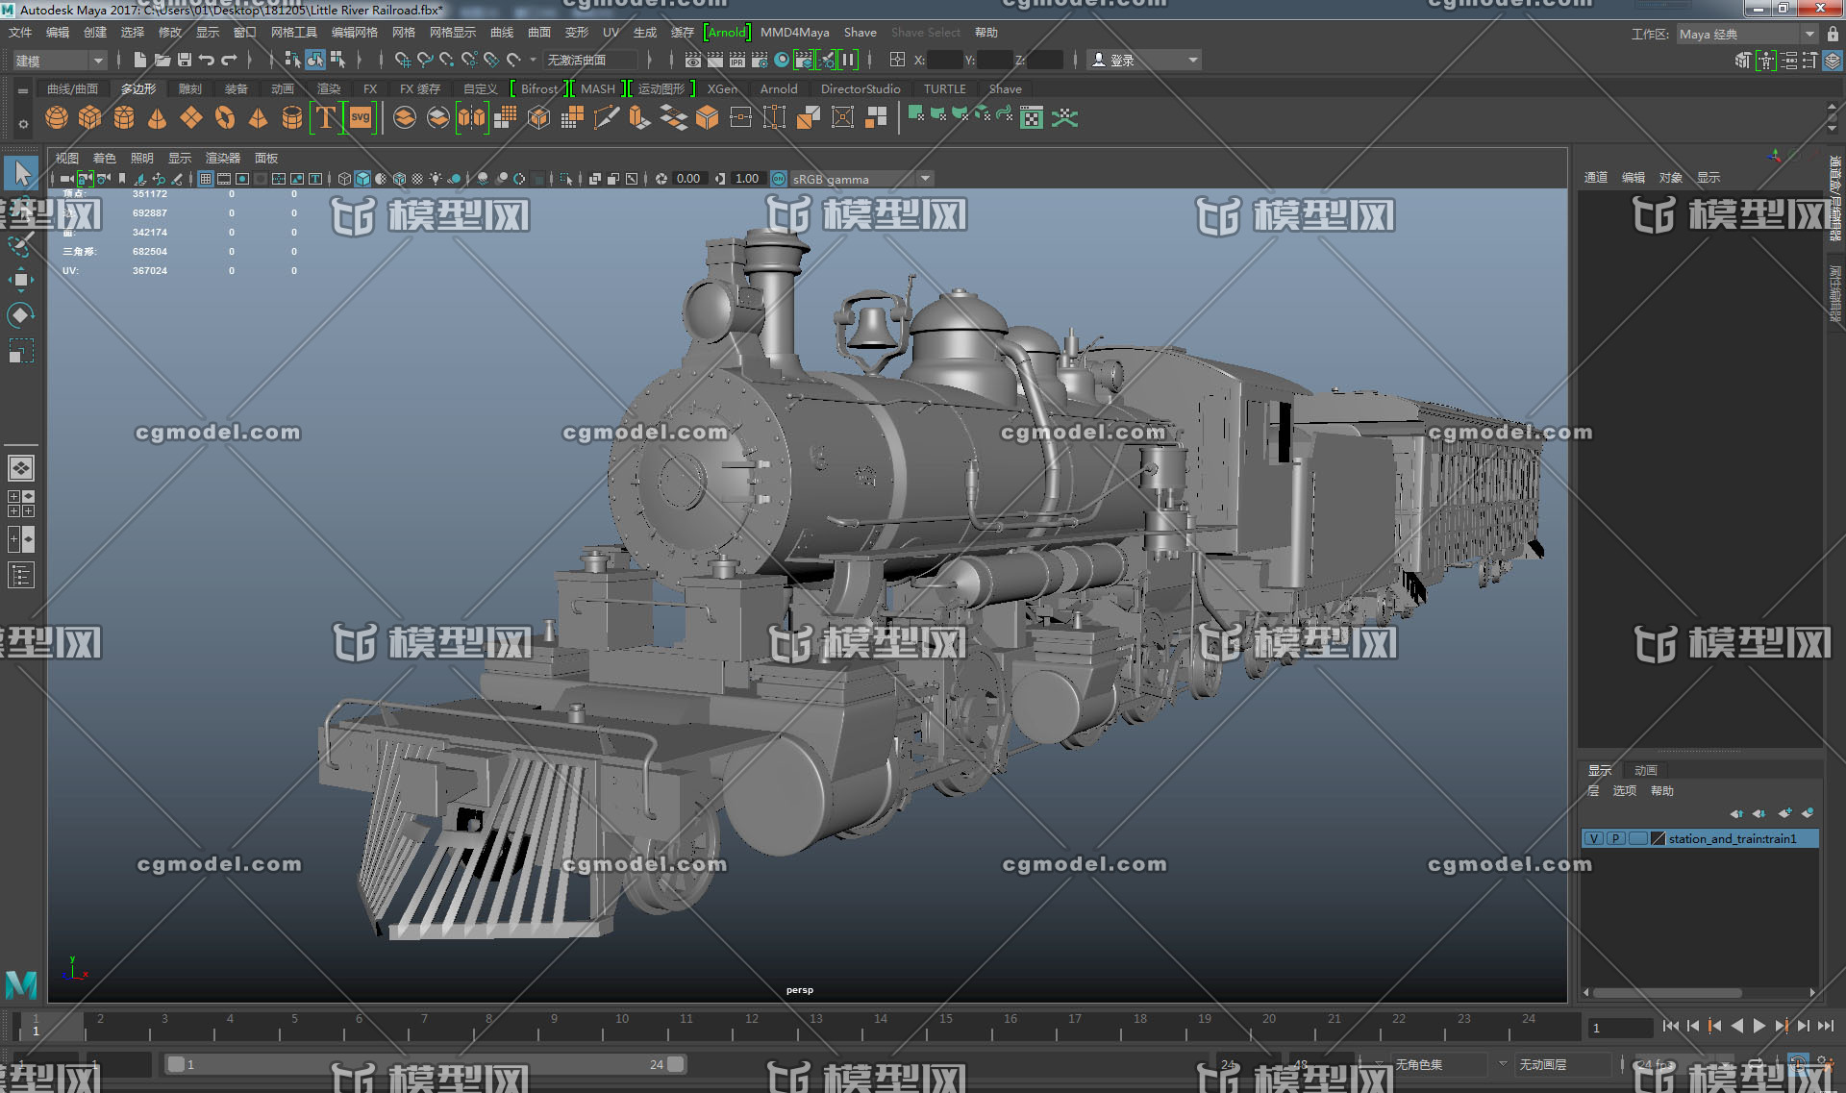Open the Maya 经典 workspace dropdown

pos(1747,34)
